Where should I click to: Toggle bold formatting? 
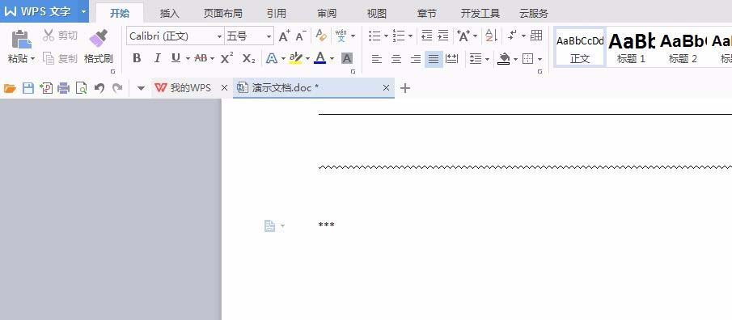tap(137, 58)
